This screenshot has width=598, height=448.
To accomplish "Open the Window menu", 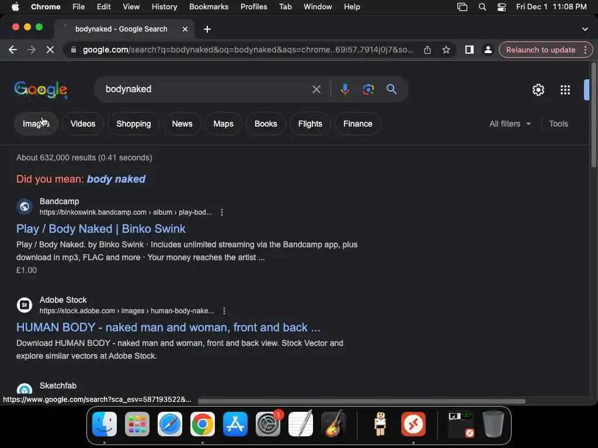I will coord(318,7).
